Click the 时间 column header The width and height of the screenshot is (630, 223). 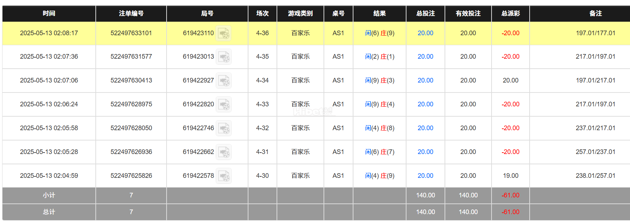coord(48,14)
